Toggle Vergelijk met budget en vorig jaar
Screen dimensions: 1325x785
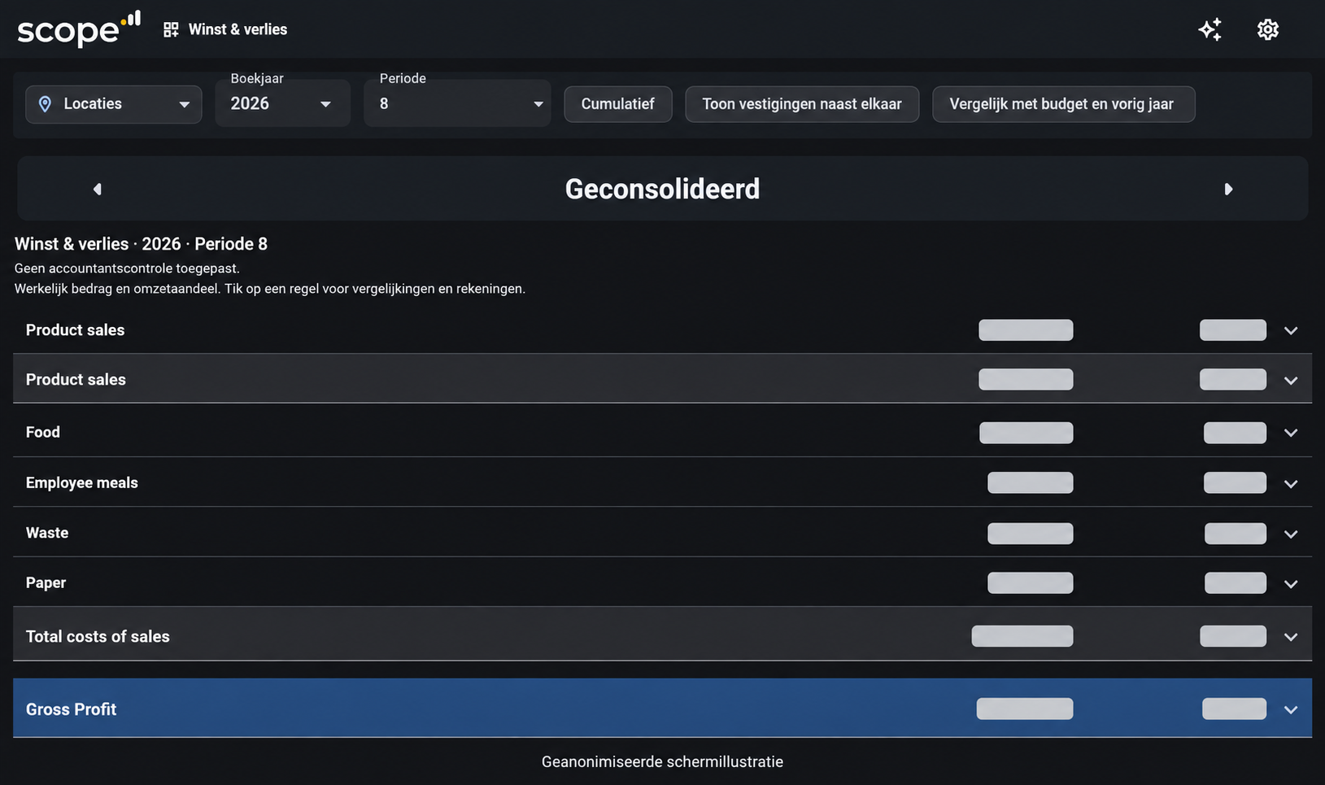pyautogui.click(x=1063, y=104)
